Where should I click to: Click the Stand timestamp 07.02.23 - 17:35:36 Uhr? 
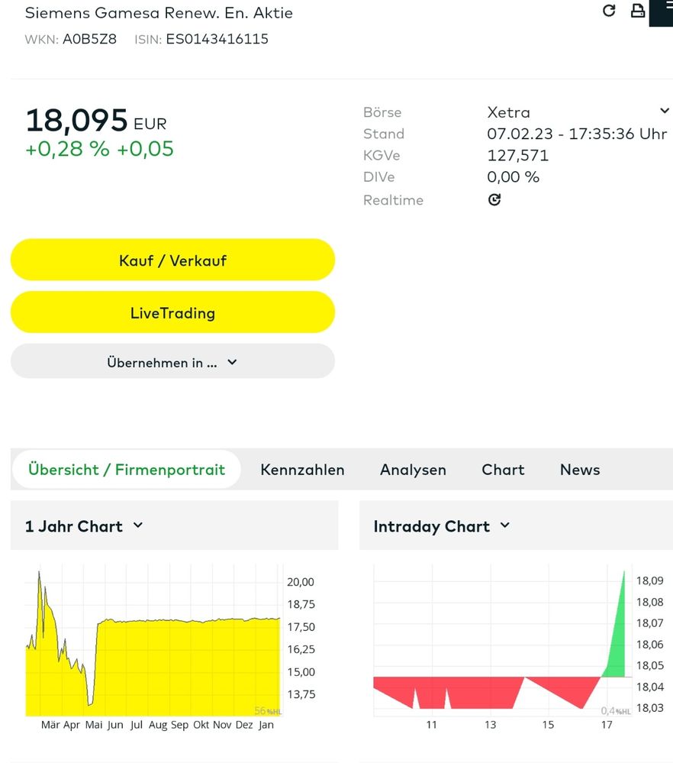click(x=577, y=134)
